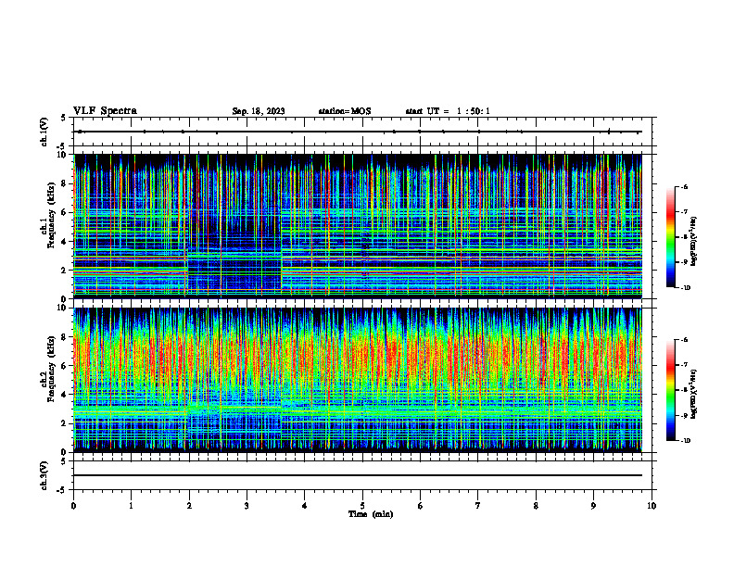Click the ch.1 "Frequency (kHz)" axis label
Viewport: 734px width, 567px height.
tap(51, 215)
